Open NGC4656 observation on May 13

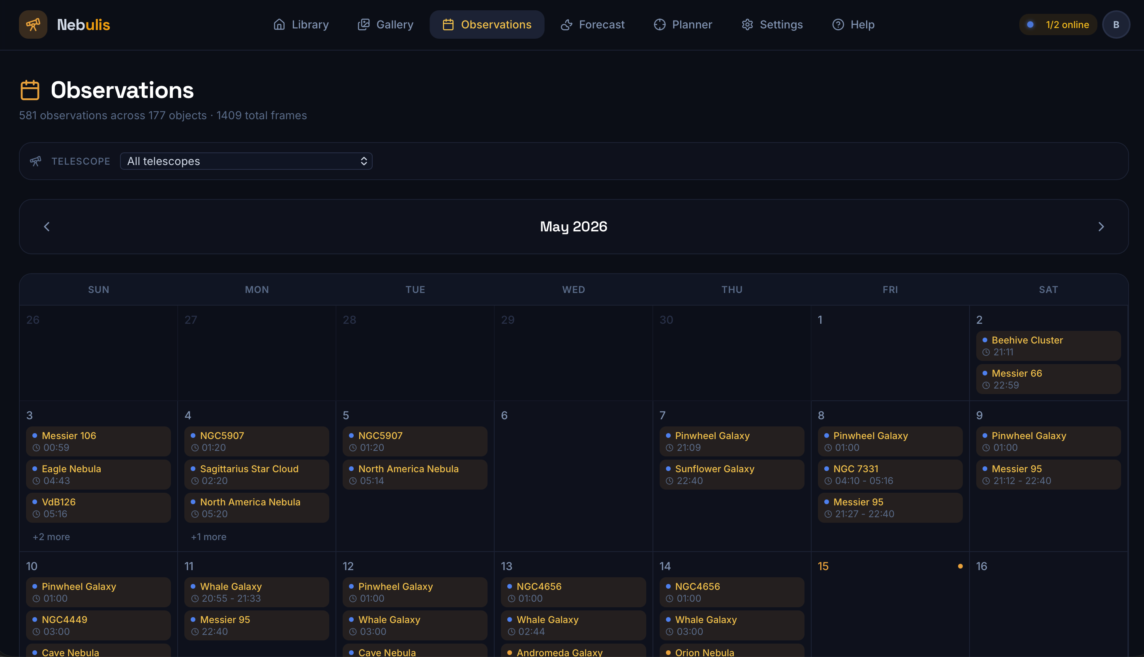[x=573, y=592]
